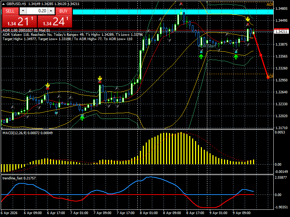
Task: Click the red X reversal marker below top arrow
Action: click(x=248, y=24)
